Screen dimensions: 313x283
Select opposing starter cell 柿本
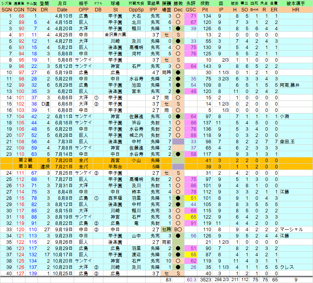coord(136,192)
